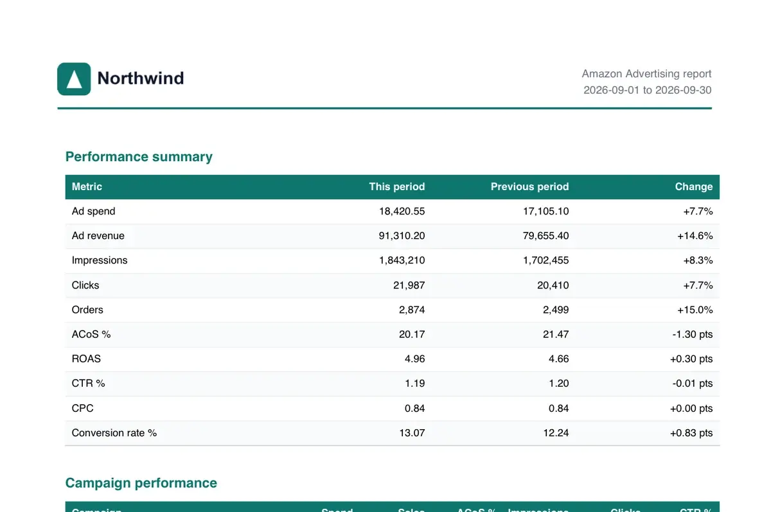Click the Ad spend change +7.7%
The image size is (771, 512).
pyautogui.click(x=698, y=211)
